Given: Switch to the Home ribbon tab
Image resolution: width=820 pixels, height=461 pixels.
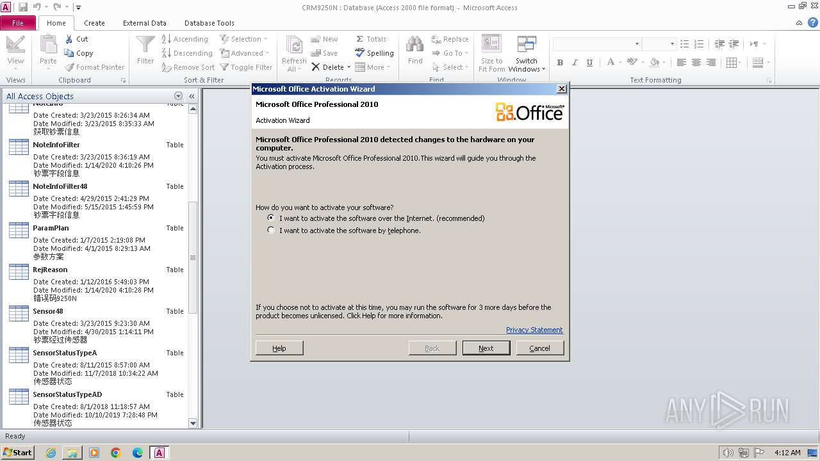Looking at the screenshot, I should pyautogui.click(x=56, y=23).
